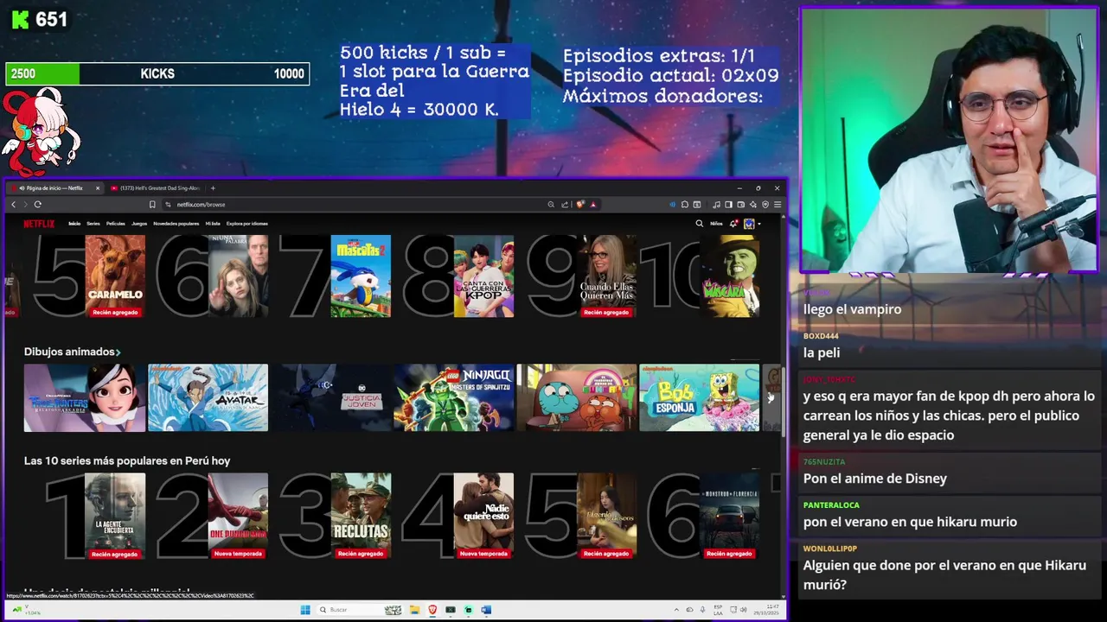Viewport: 1107px width, 622px height.
Task: Switch to the Página de inicio Netflix tab
Action: click(54, 188)
